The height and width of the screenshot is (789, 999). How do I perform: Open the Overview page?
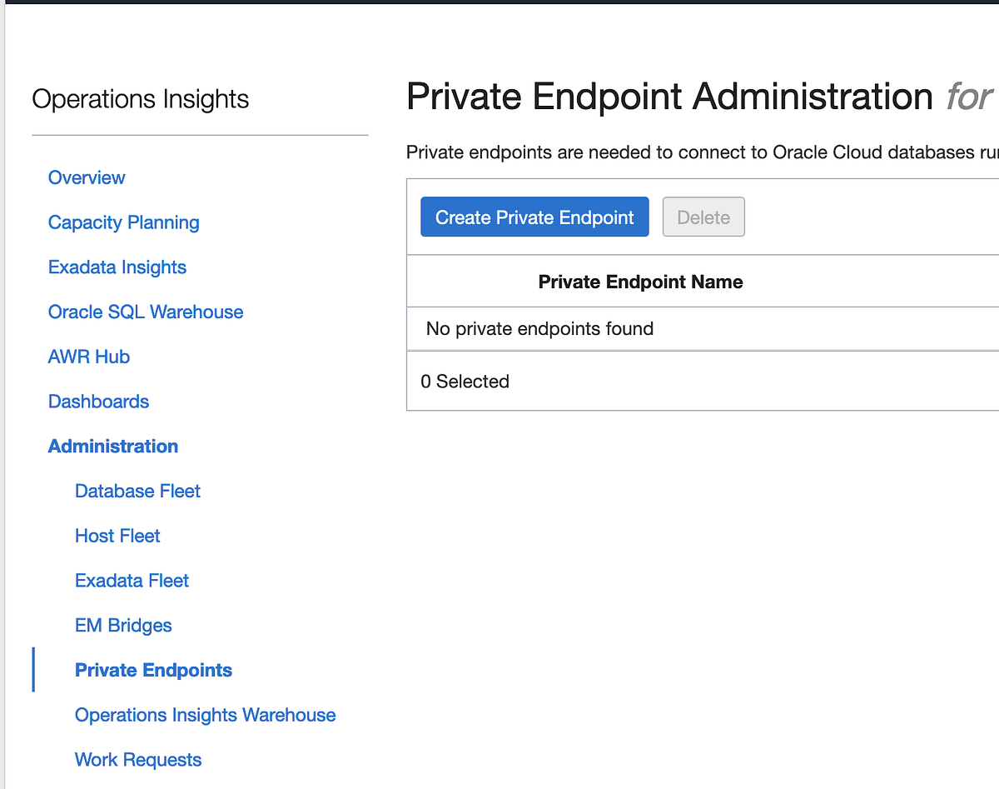pyautogui.click(x=87, y=177)
